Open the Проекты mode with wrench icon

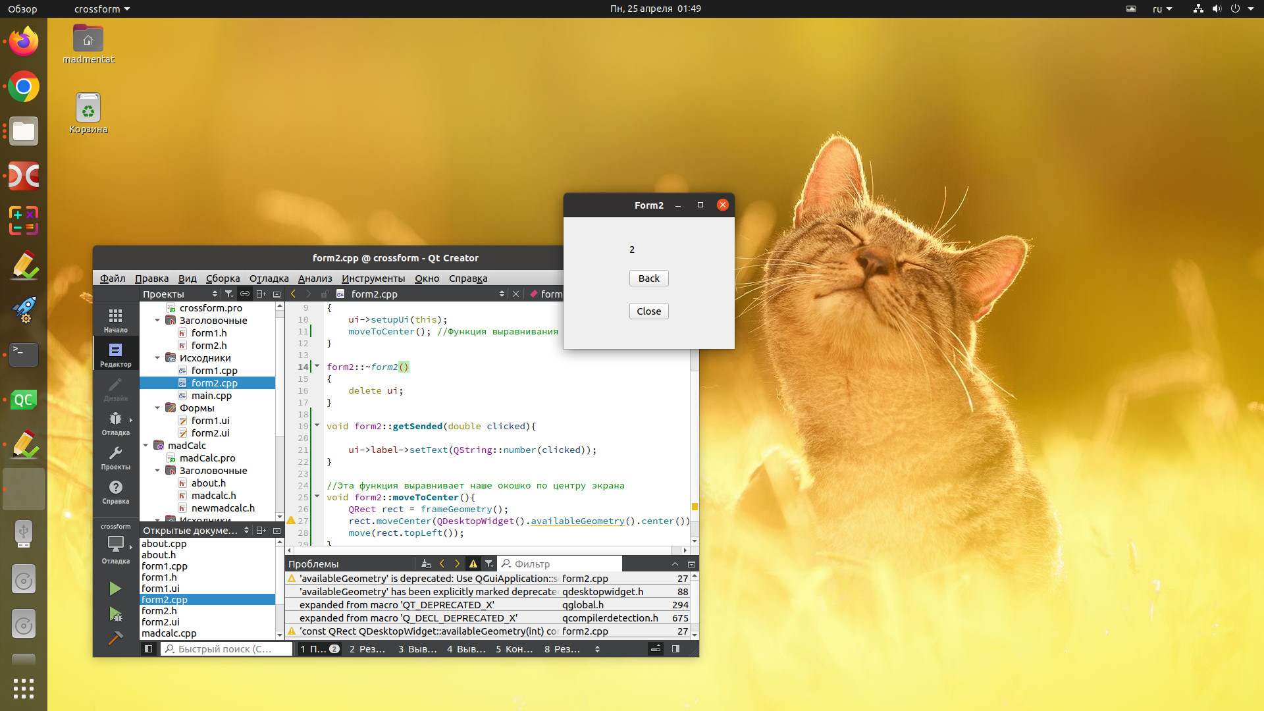point(115,458)
